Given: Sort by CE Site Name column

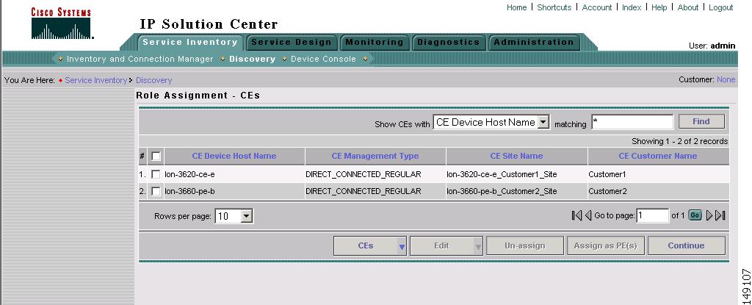Looking at the screenshot, I should pos(516,156).
